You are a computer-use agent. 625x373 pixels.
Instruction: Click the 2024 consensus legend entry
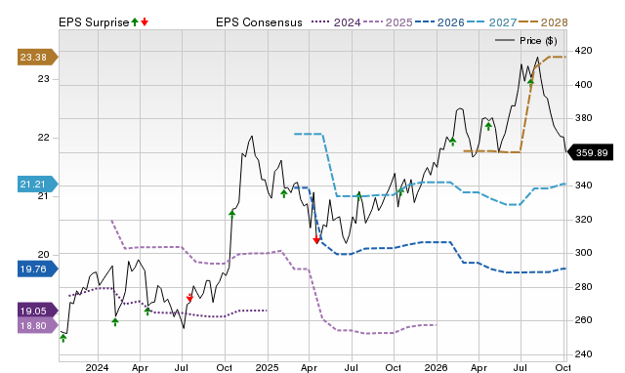(x=336, y=22)
